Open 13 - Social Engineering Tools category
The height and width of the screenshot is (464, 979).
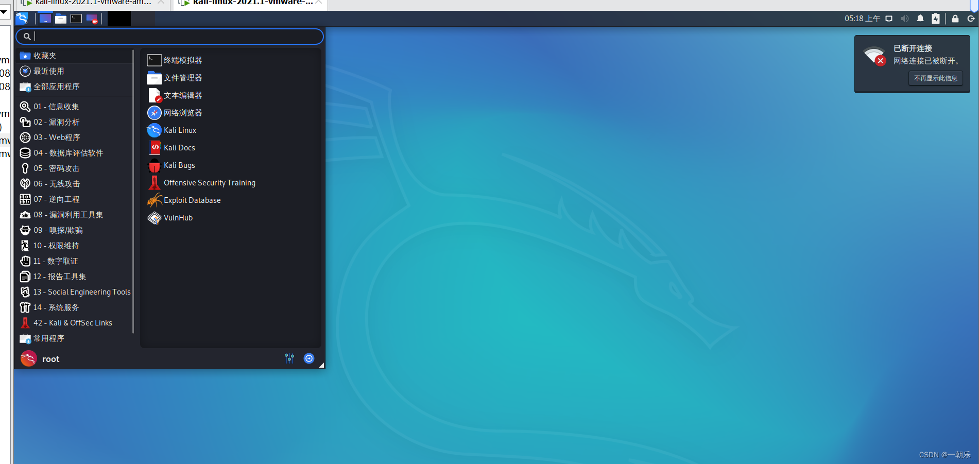(75, 292)
